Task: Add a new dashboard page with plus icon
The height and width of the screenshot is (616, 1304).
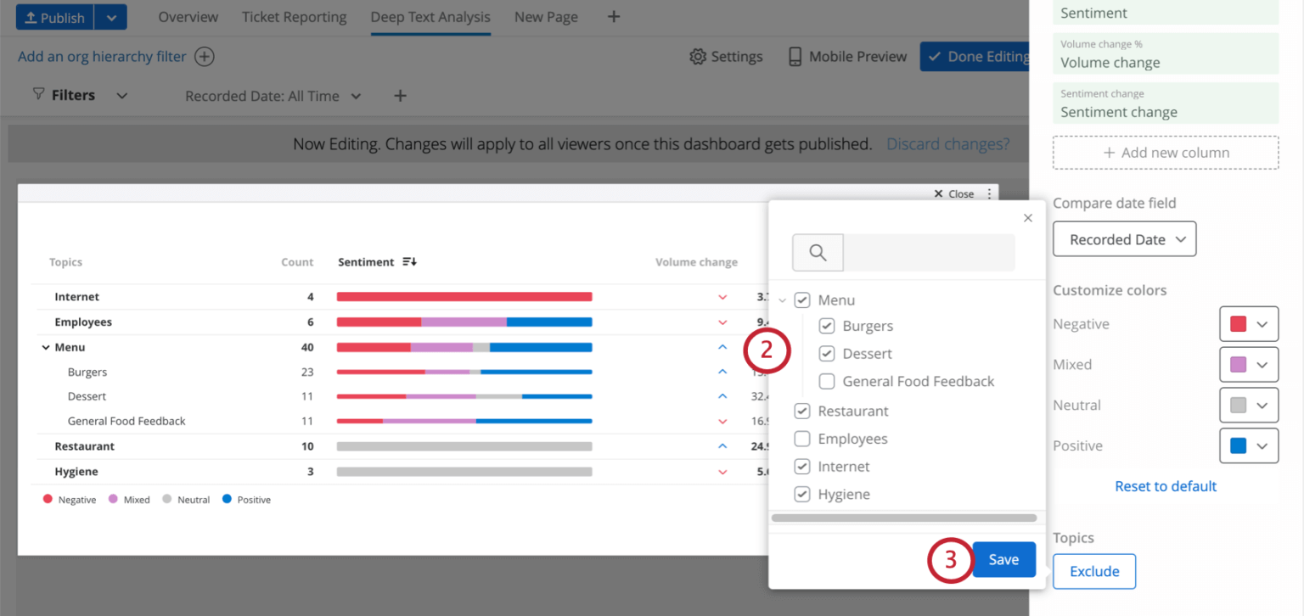Action: coord(614,17)
